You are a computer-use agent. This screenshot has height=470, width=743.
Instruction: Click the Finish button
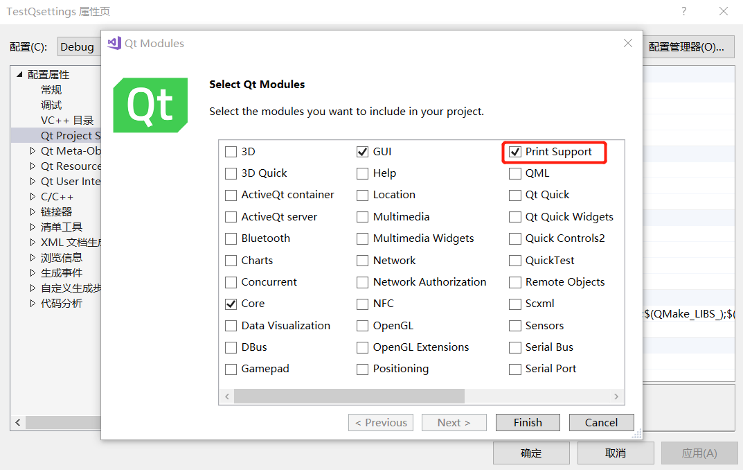tap(528, 422)
